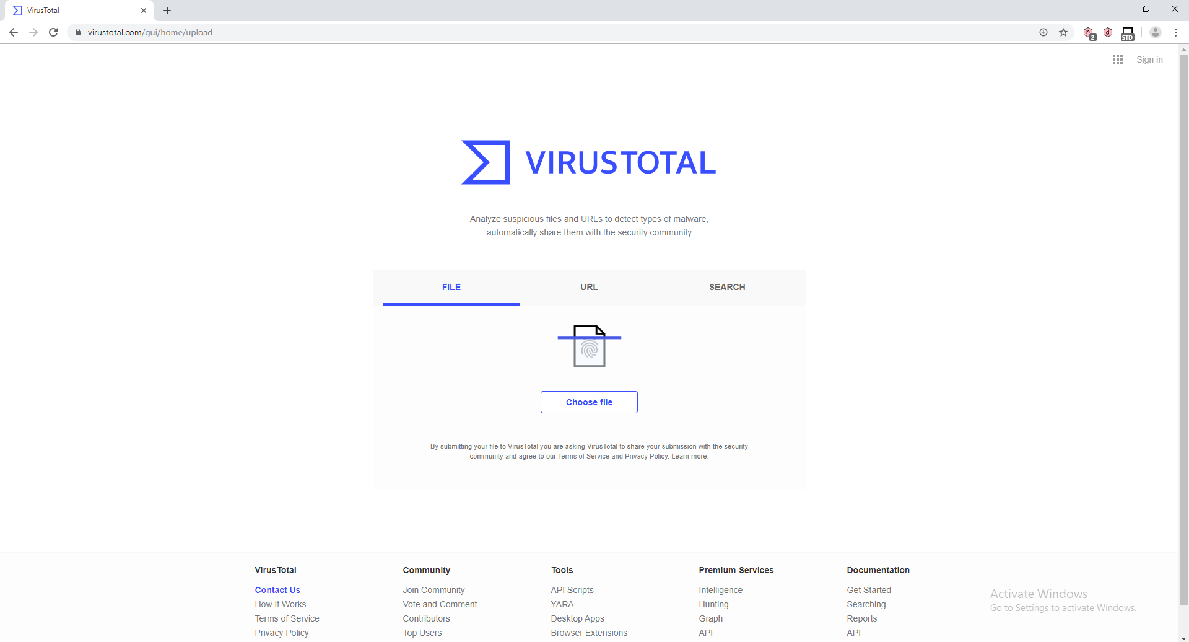The image size is (1189, 642).
Task: Open API Scripts under Tools
Action: [572, 590]
